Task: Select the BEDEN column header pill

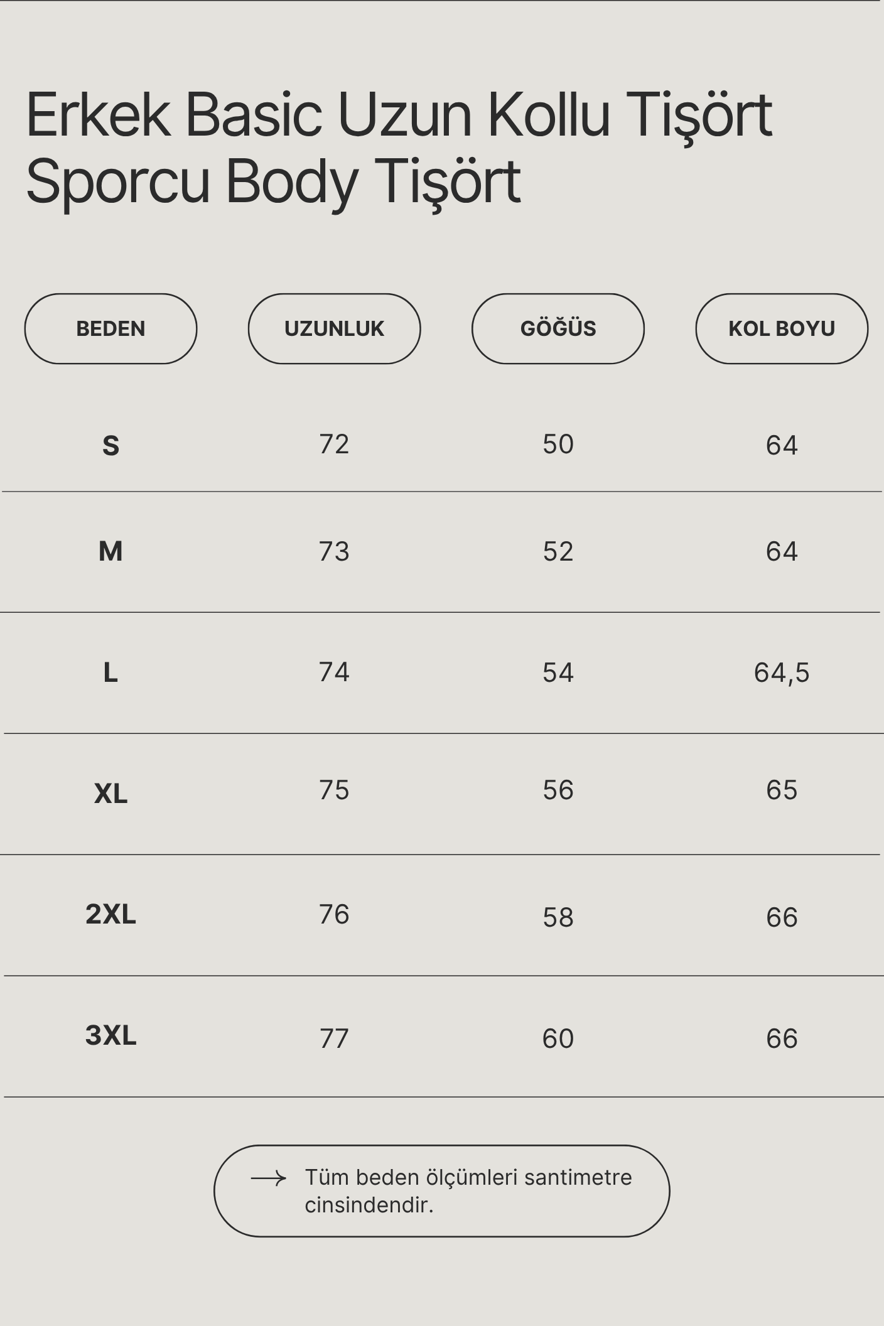Action: pyautogui.click(x=110, y=328)
